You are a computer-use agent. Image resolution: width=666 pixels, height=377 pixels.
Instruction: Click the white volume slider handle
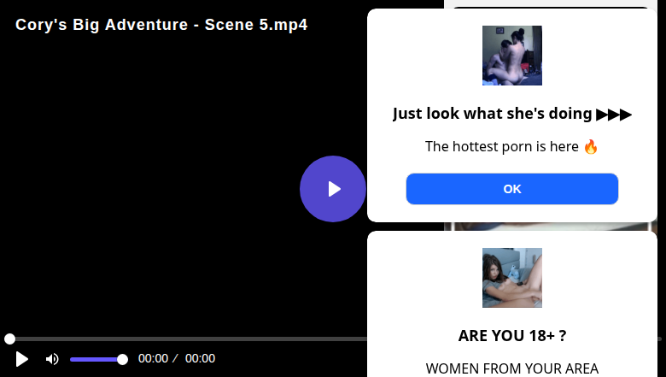click(x=122, y=359)
